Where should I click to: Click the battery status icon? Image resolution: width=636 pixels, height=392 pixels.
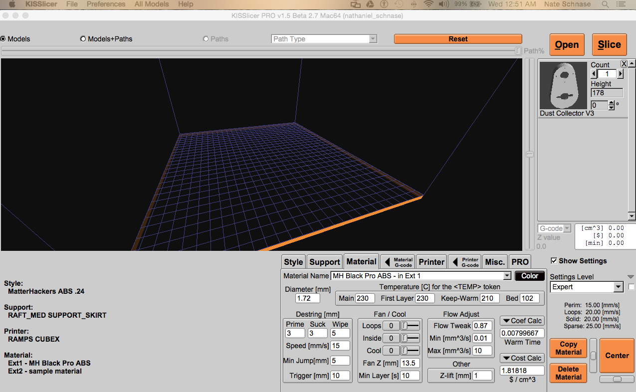pos(475,4)
